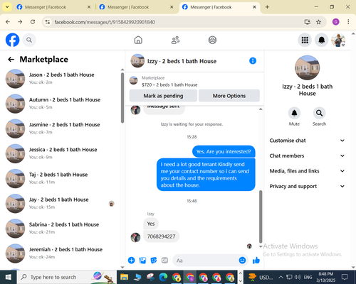Image resolution: width=356 pixels, height=284 pixels.
Task: Click the Facebook logo
Action: [12, 40]
